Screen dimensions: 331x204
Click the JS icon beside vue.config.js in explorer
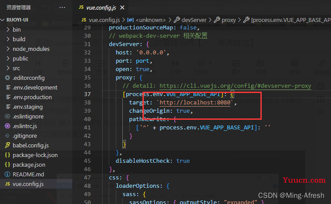pos(7,184)
